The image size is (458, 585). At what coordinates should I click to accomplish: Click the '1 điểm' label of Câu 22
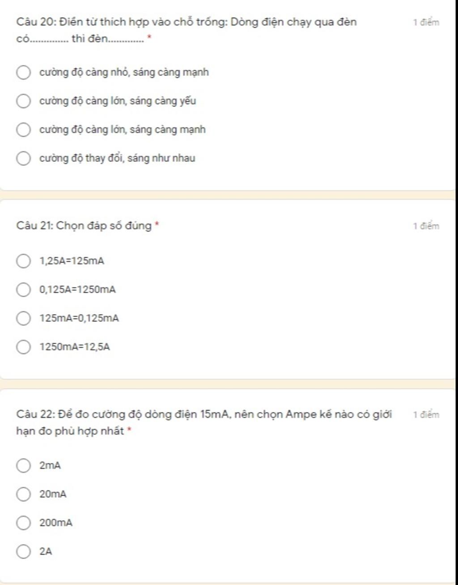426,415
